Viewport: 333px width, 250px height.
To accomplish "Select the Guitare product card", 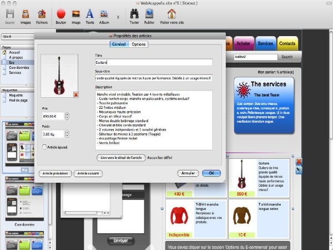I will click(259, 178).
